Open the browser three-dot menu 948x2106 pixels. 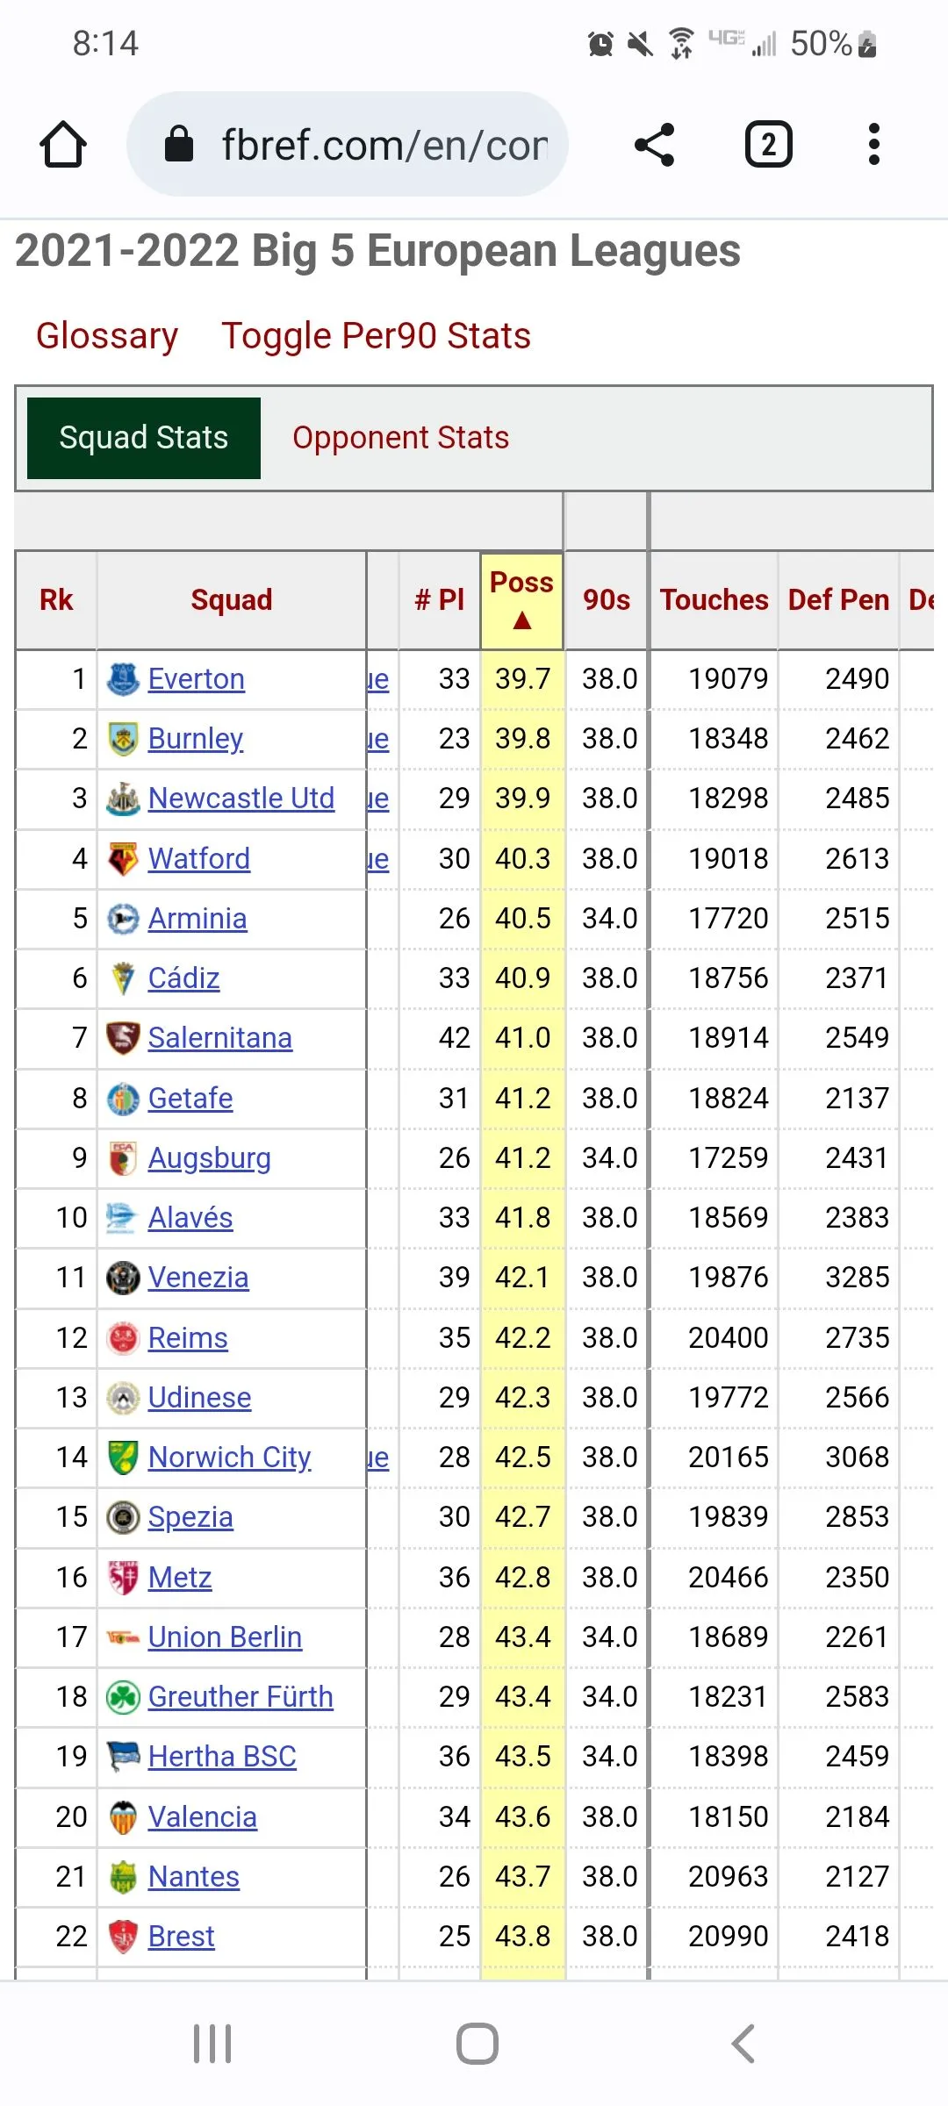pyautogui.click(x=873, y=145)
